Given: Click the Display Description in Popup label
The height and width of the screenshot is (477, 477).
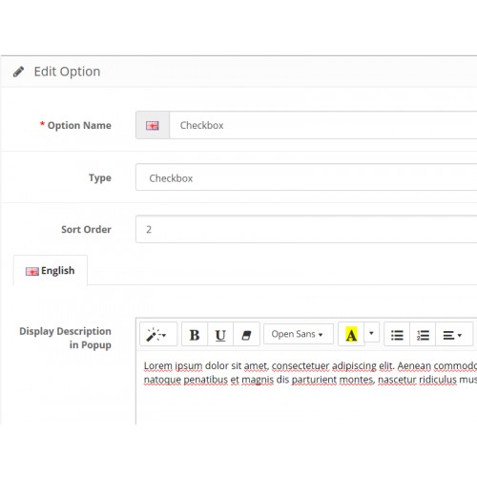Looking at the screenshot, I should point(65,338).
